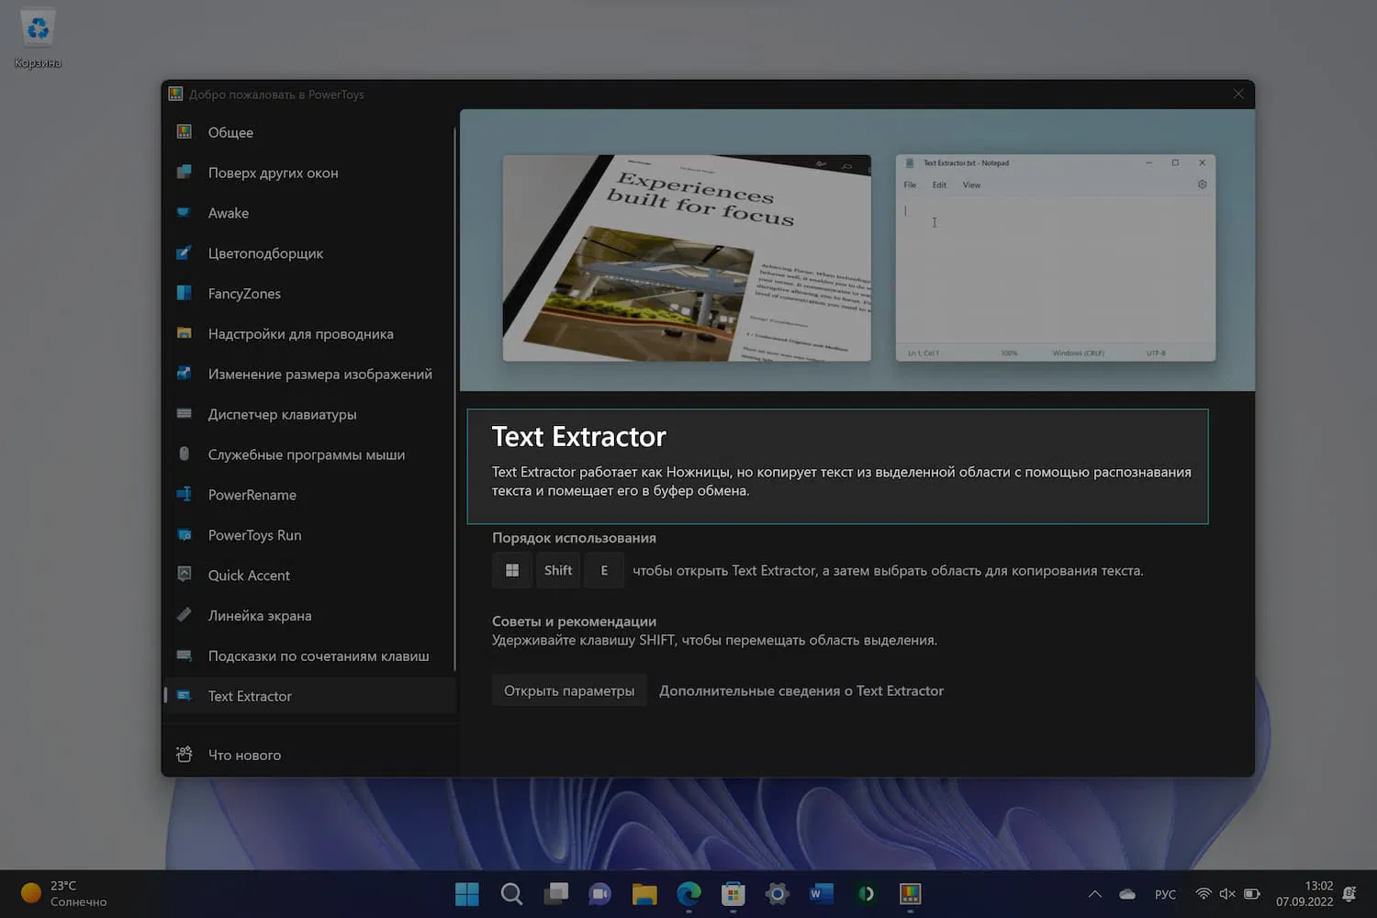Click the Порядок использования heading
The image size is (1377, 918).
tap(574, 538)
